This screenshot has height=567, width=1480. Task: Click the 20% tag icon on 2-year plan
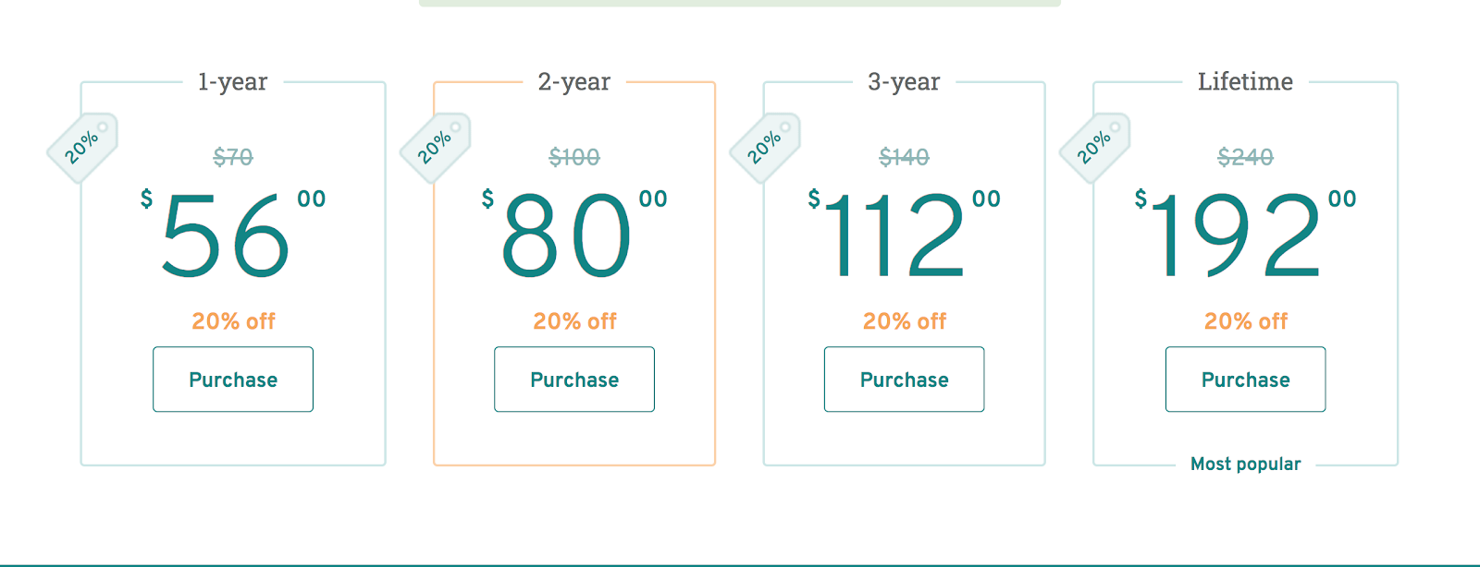(435, 147)
